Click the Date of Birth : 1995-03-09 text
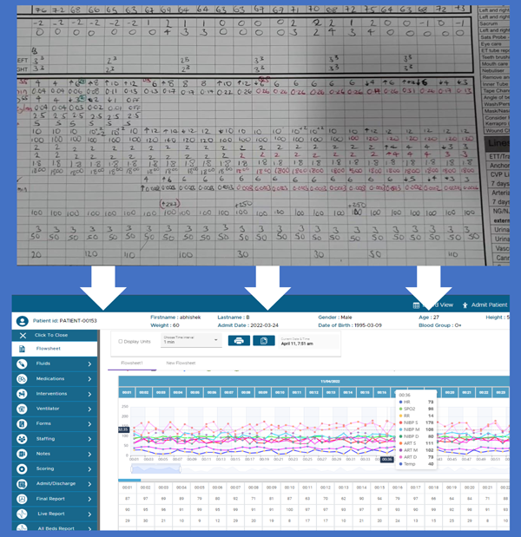This screenshot has width=521, height=537. pos(350,325)
